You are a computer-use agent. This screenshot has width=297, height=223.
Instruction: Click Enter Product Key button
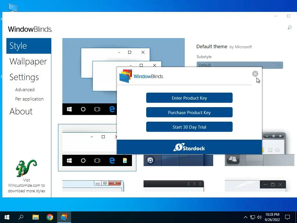189,98
